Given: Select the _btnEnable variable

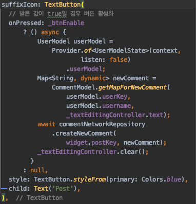Looking at the screenshot, I should (66, 23).
